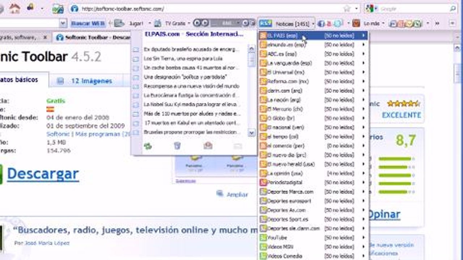Click the envelope icon beside 'Ex diputado brasileño'

point(136,49)
